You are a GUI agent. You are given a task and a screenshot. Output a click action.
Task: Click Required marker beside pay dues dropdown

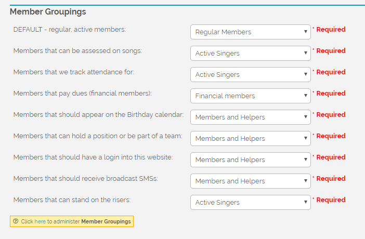click(x=330, y=94)
